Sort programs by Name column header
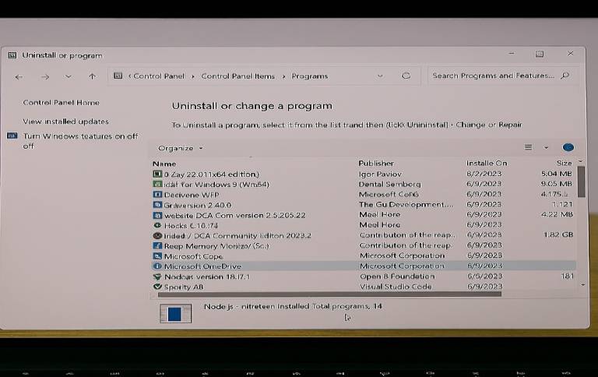Image resolution: width=598 pixels, height=377 pixels. click(x=164, y=164)
